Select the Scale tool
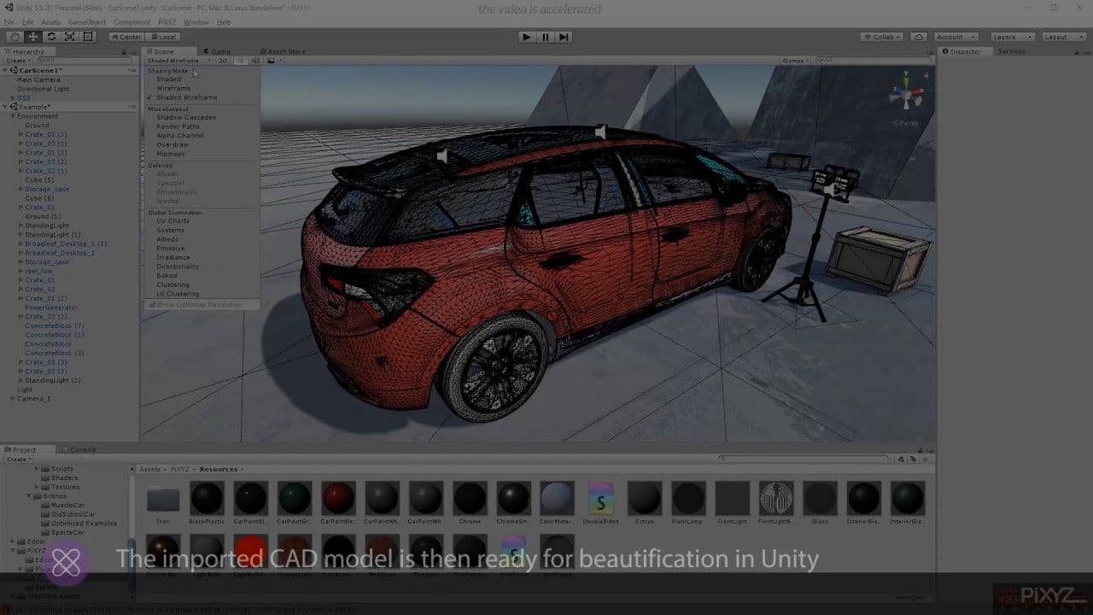The image size is (1093, 615). point(70,37)
